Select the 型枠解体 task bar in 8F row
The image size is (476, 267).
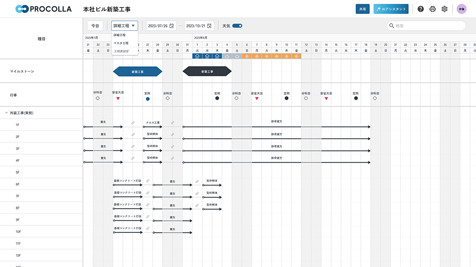click(x=212, y=209)
